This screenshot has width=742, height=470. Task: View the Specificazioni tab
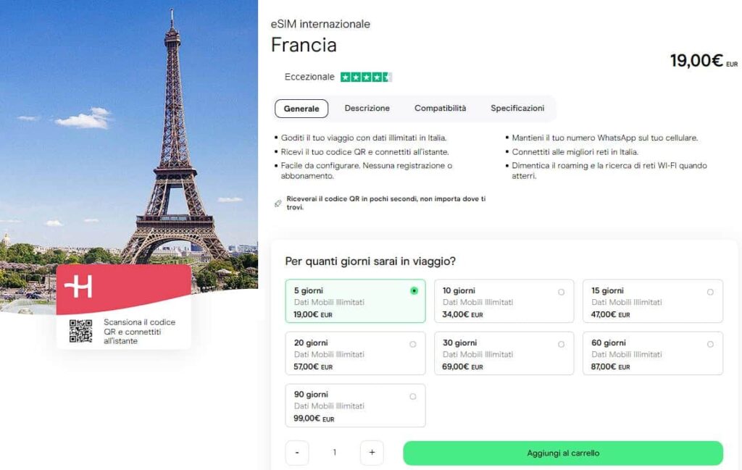tap(517, 108)
